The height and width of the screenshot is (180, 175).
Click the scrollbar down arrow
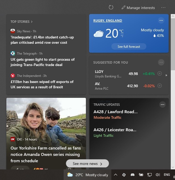(x=173, y=167)
